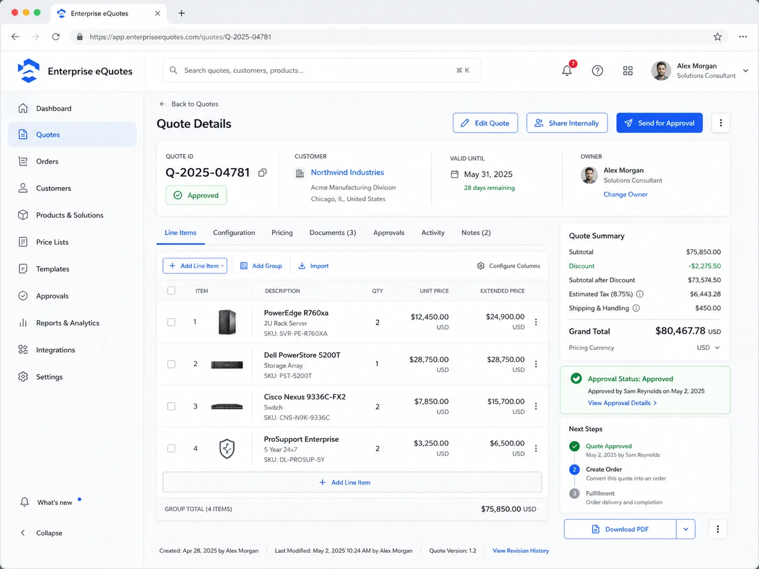Open Integrations in the sidebar

[x=72, y=350]
